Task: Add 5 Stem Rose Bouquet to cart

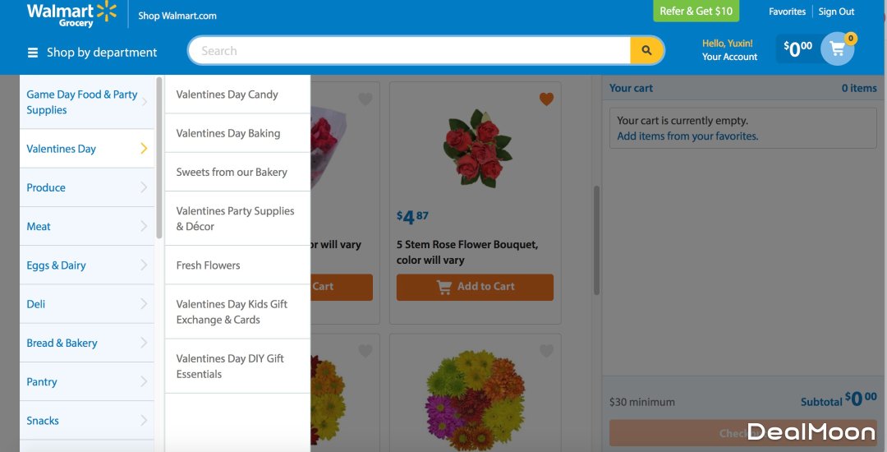Action: click(476, 287)
